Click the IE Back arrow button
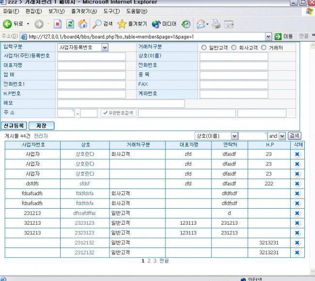 point(8,24)
